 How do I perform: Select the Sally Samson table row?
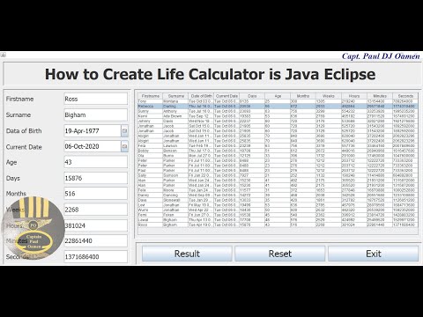[278, 175]
